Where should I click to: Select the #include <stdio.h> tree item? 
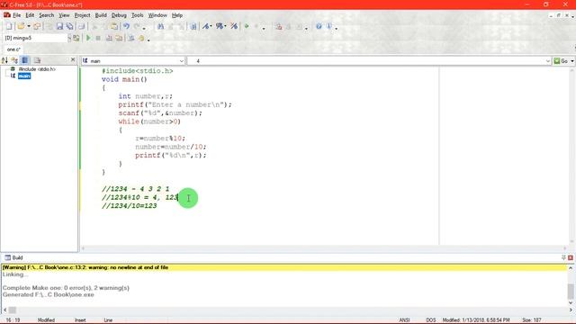tap(37, 69)
